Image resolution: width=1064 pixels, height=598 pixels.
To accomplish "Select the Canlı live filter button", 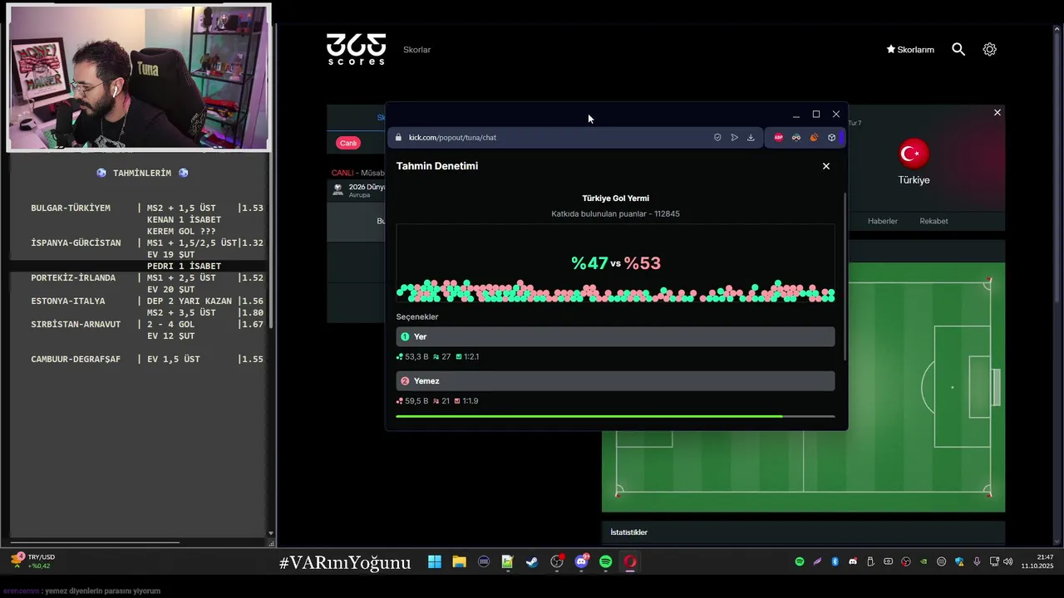I will [x=348, y=143].
